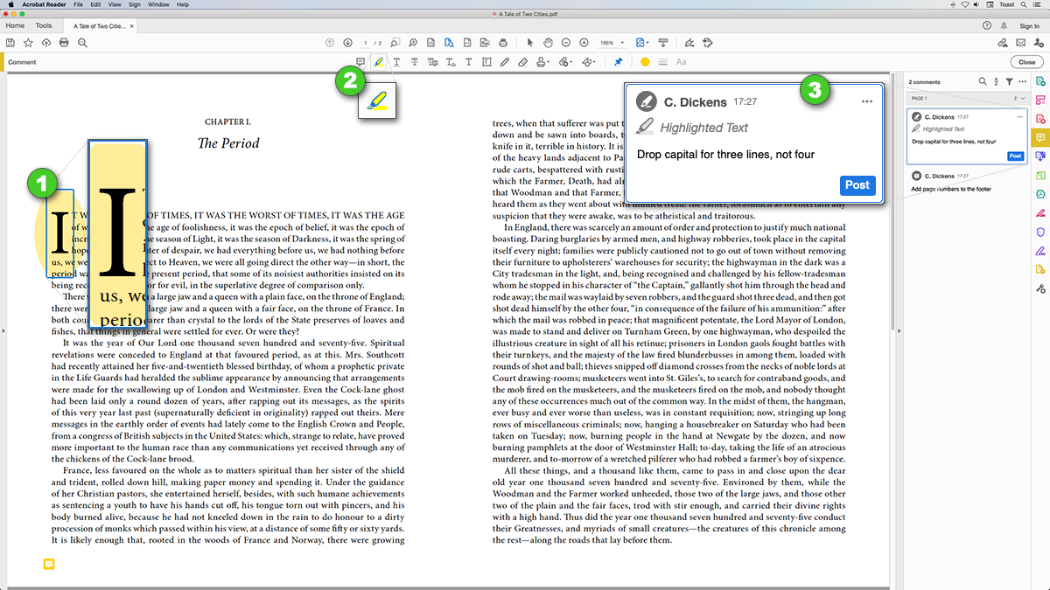Select the Eraser tool
Viewport: 1050px width, 590px height.
pyautogui.click(x=522, y=62)
